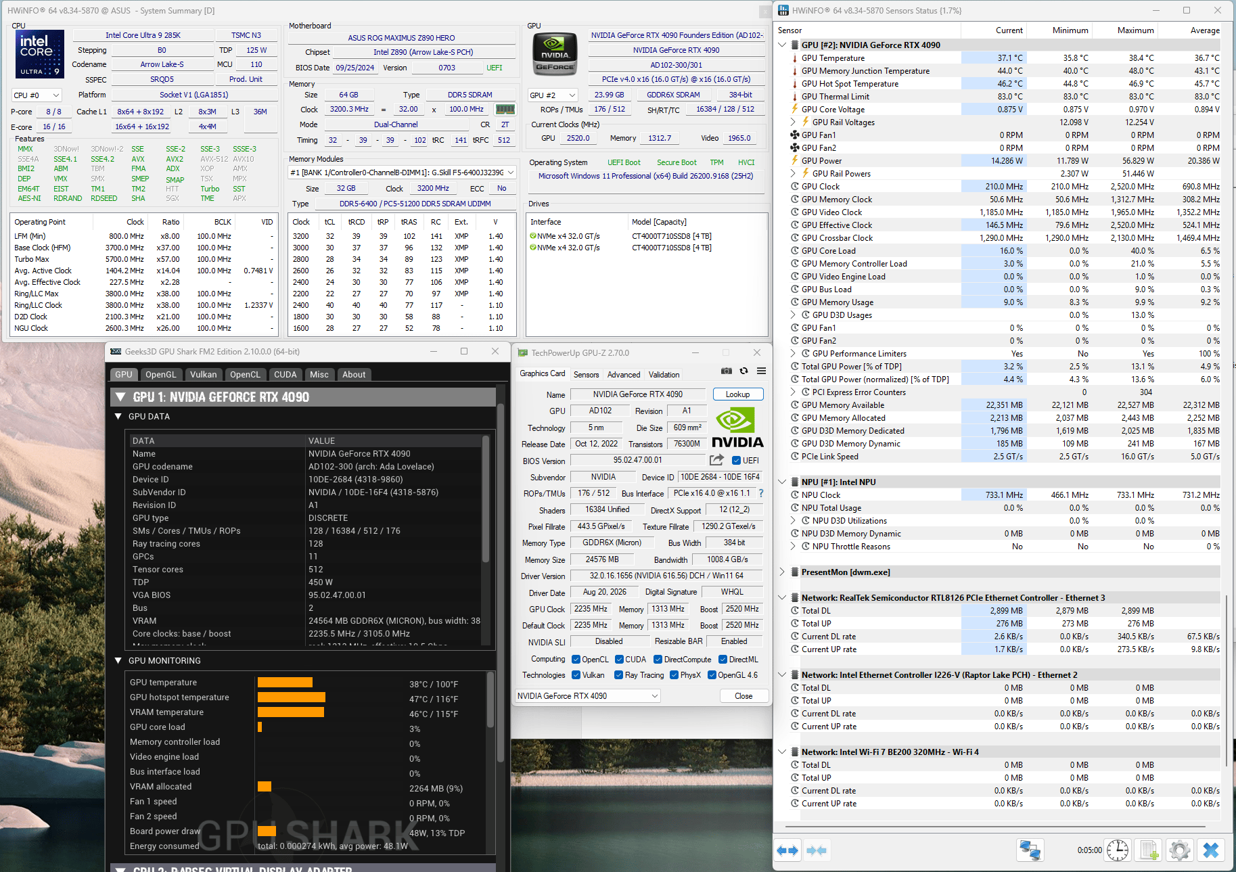
Task: Click the collapse-columns arrows icon in HWiNFO Sensors toolbar
Action: (817, 850)
